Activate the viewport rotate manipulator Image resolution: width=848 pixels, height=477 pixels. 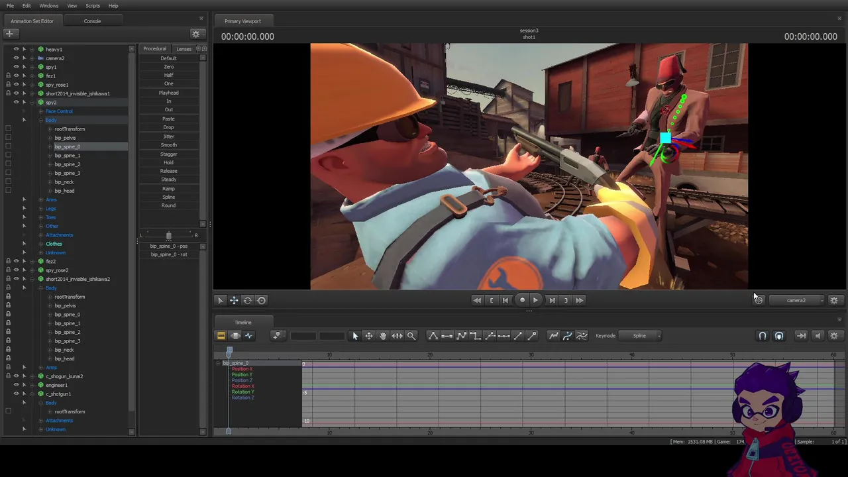tap(248, 300)
